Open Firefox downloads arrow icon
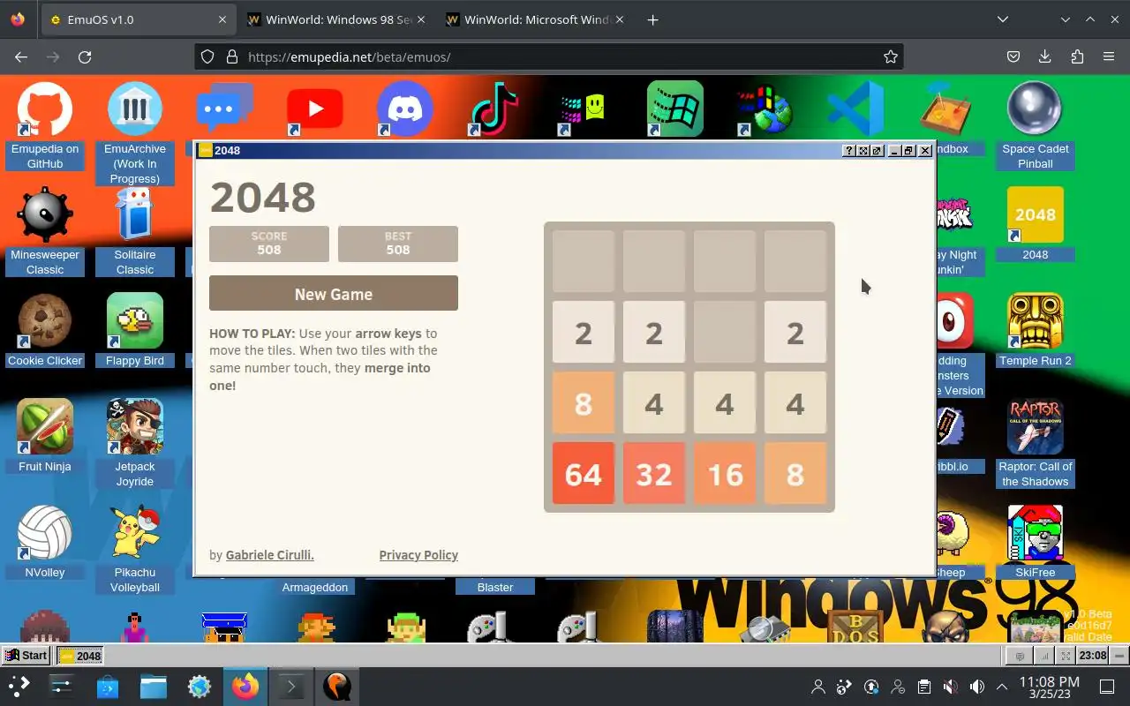This screenshot has height=706, width=1130. (1045, 56)
